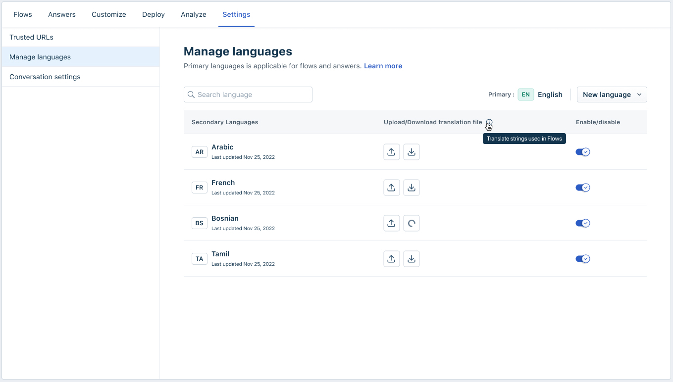
Task: Click the EN primary language badge
Action: click(x=525, y=95)
